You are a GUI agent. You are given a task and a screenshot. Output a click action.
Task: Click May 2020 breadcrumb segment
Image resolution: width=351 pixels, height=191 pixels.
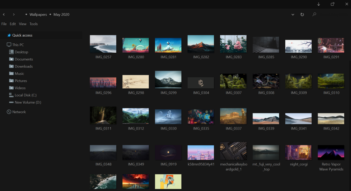pos(61,15)
